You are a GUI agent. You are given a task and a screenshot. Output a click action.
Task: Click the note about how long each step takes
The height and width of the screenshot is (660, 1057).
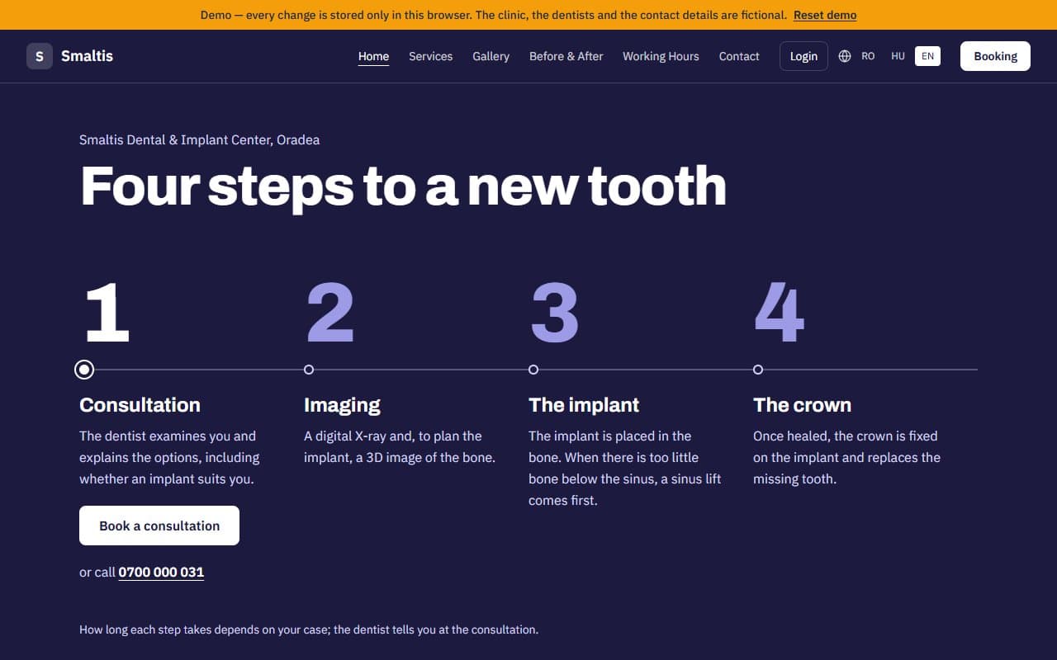pos(309,629)
